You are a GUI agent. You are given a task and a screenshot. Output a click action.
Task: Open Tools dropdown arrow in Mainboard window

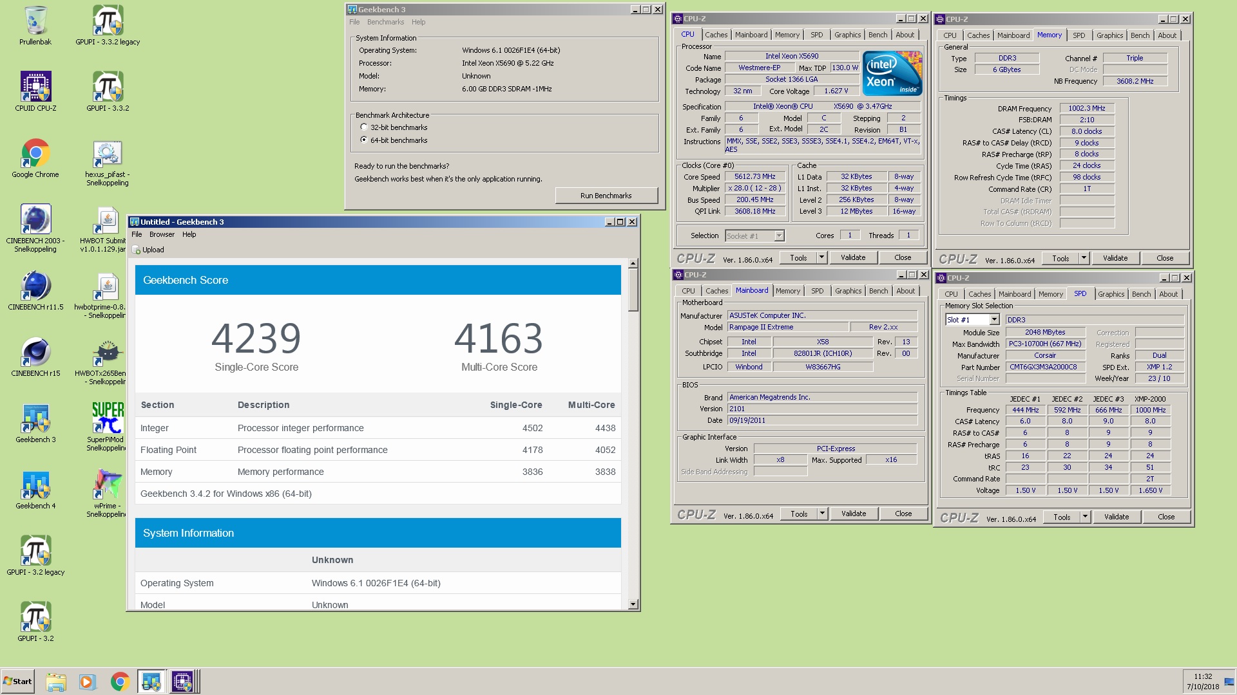coord(822,514)
